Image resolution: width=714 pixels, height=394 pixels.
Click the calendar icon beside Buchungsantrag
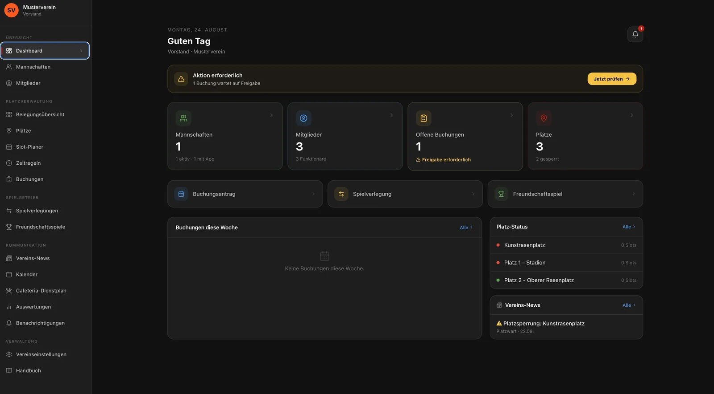click(x=181, y=194)
